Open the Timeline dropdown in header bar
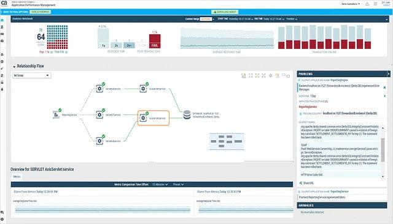Image resolution: width=393 pixels, height=224 pixels. coord(292,19)
